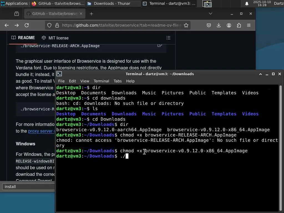Click the find bar 'install' field
The height and width of the screenshot is (213, 284).
(x=29, y=187)
